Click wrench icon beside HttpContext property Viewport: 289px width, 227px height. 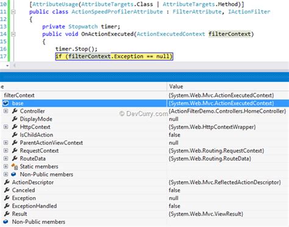(15, 127)
